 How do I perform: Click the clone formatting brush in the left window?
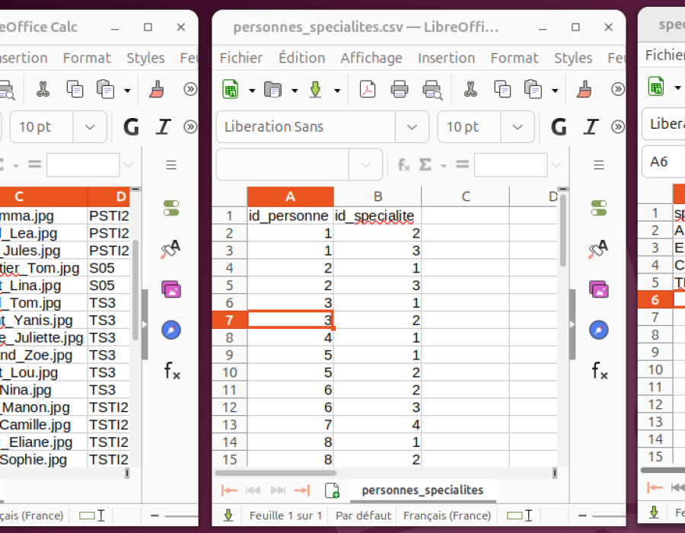click(x=156, y=90)
